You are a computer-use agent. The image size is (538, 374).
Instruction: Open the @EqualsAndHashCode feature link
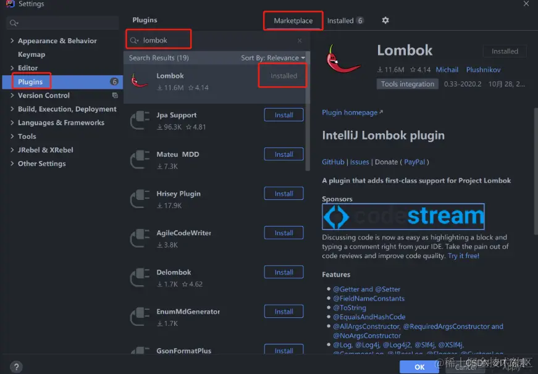click(x=369, y=317)
